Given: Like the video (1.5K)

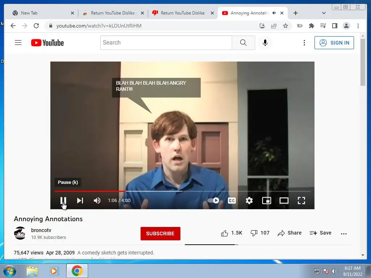Looking at the screenshot, I should tap(232, 233).
